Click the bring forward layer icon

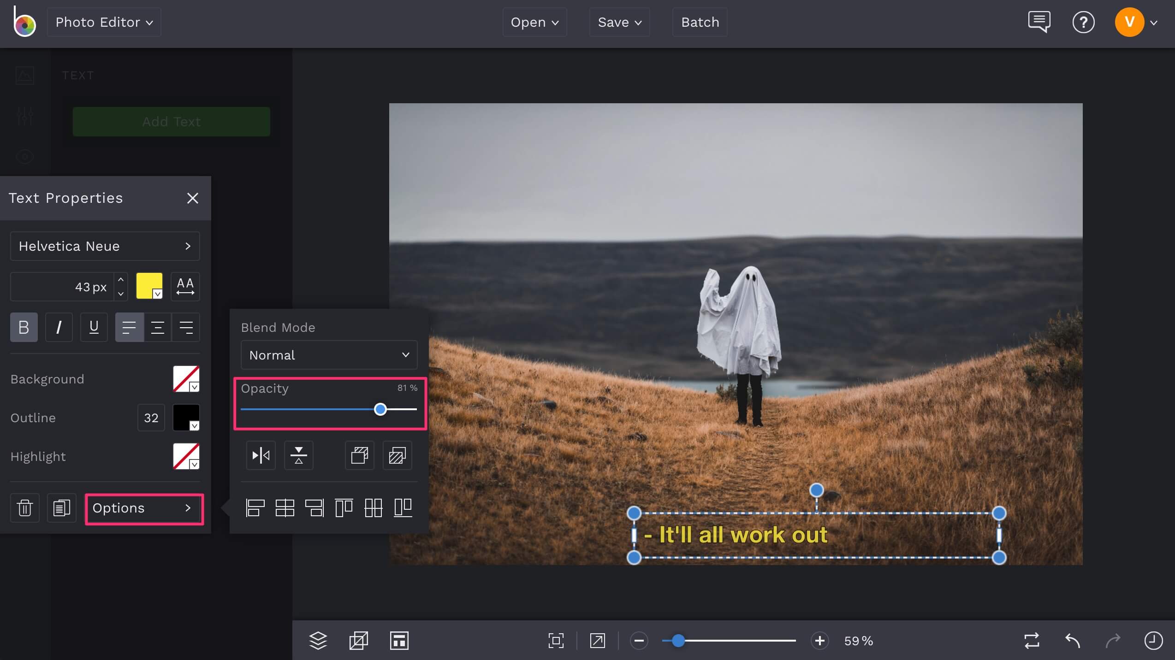(359, 455)
